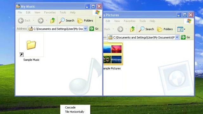
Task: Choose Cascade from the context menu
Action: (x=70, y=107)
